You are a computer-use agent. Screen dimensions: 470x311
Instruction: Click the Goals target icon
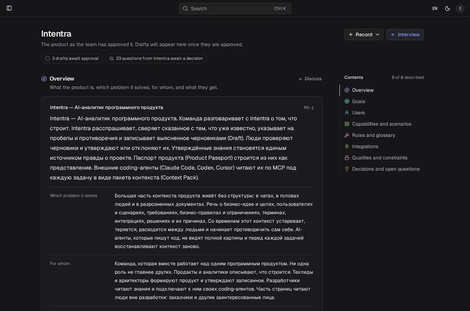347,101
